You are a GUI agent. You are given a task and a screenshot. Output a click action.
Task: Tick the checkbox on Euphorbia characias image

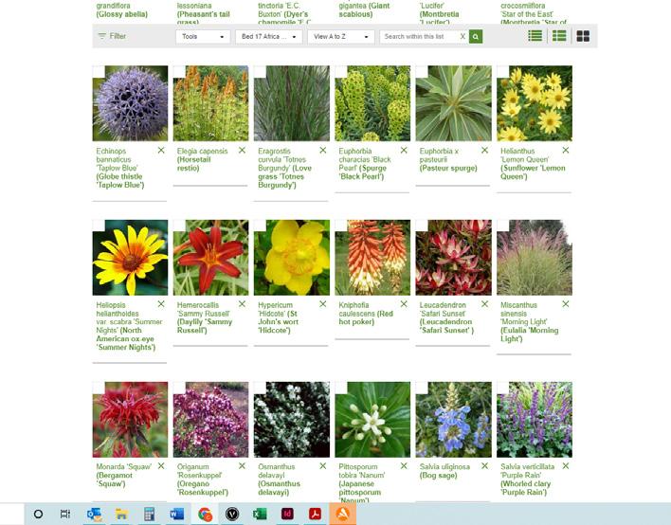(x=341, y=71)
